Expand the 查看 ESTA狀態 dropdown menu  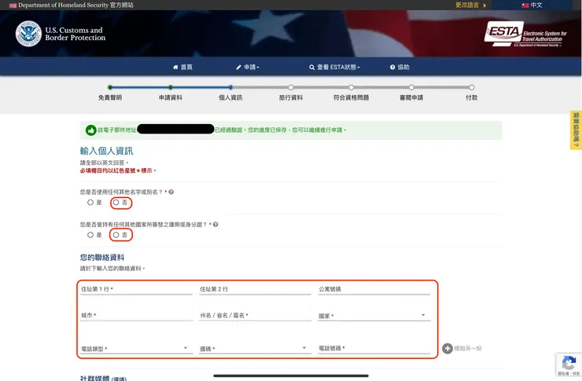(334, 67)
